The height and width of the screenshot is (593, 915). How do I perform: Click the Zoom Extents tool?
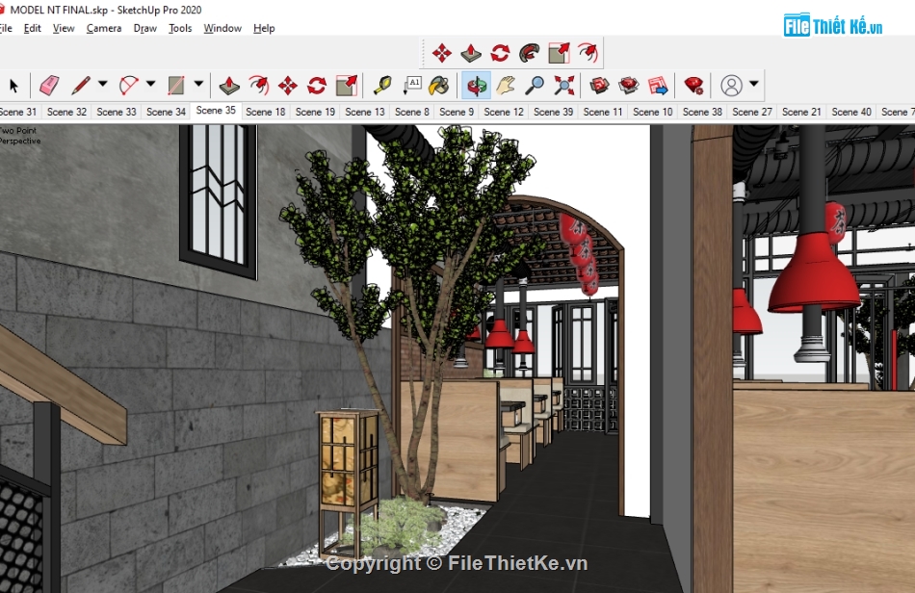563,86
